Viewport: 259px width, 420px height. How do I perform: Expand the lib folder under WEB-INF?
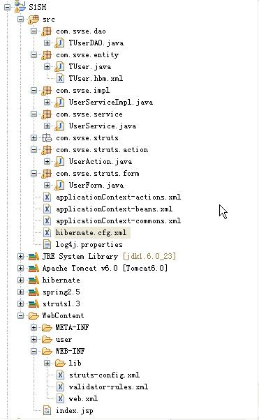coord(47,363)
